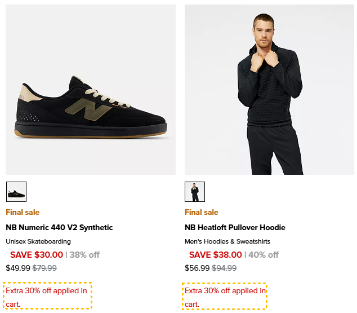Click Men's Hoodies & Sweatshirts category text
The width and height of the screenshot is (357, 313).
tap(227, 241)
